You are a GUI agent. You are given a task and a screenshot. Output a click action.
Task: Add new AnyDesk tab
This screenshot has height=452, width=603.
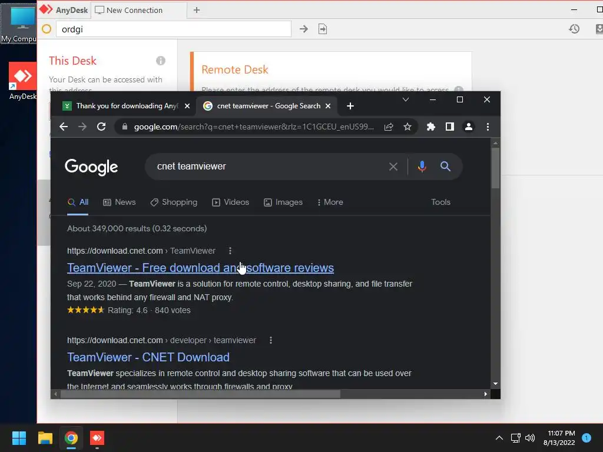[197, 11]
